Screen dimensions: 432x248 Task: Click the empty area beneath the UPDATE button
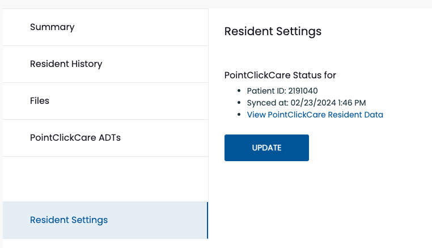point(320,204)
